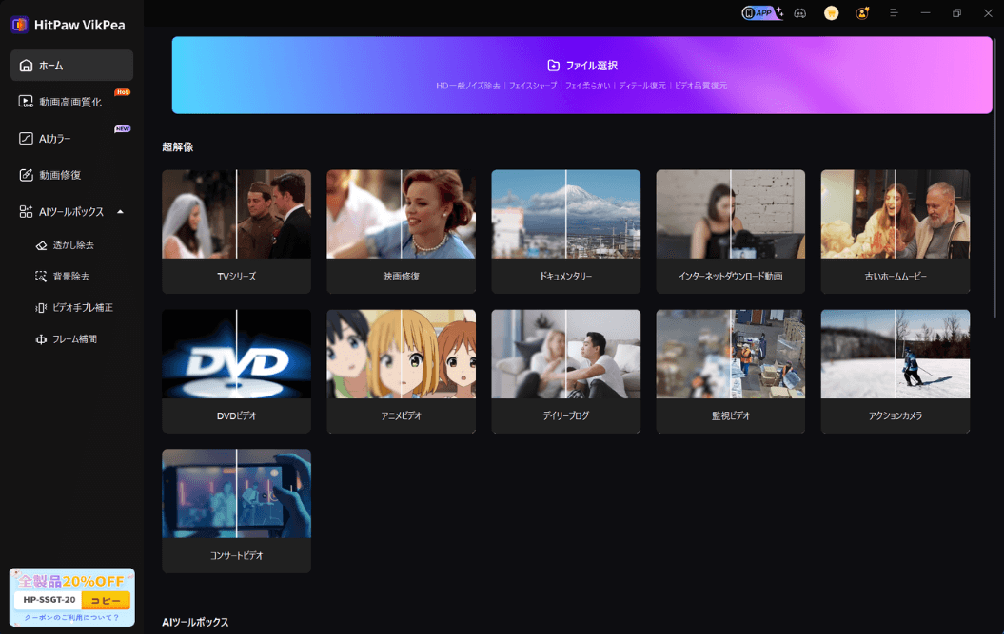
Task: Collapse the AIツールボックス section arrow
Action: point(120,212)
